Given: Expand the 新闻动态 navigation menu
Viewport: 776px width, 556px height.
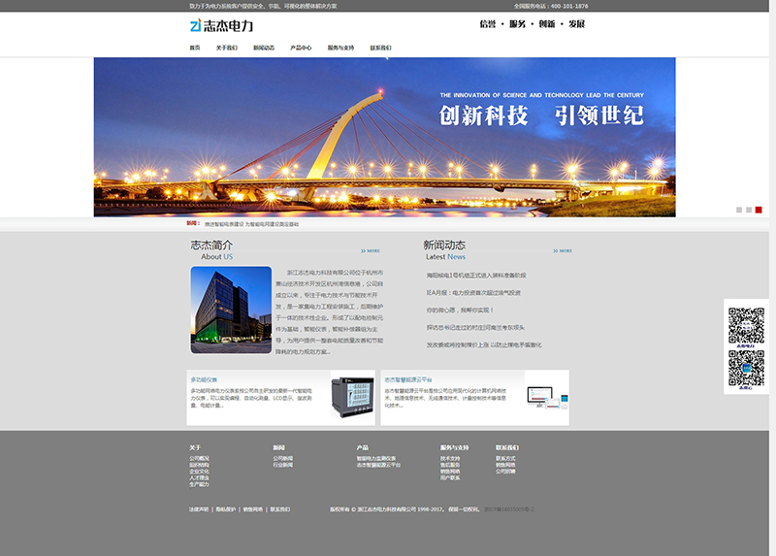Looking at the screenshot, I should pos(264,48).
